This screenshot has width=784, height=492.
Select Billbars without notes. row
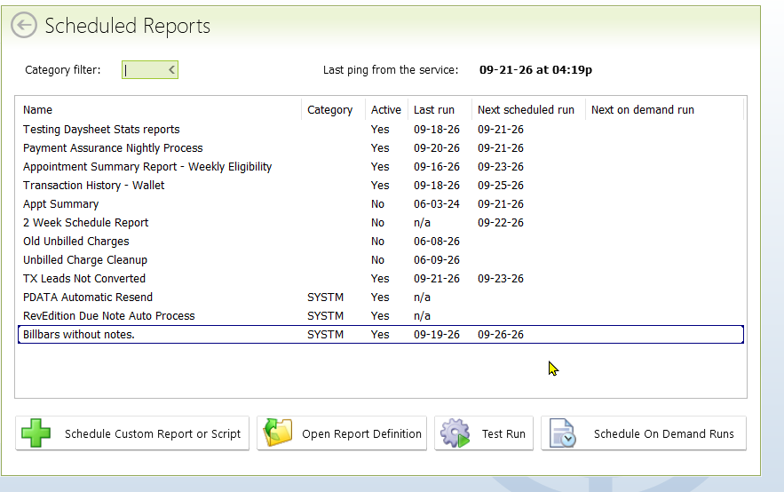381,335
